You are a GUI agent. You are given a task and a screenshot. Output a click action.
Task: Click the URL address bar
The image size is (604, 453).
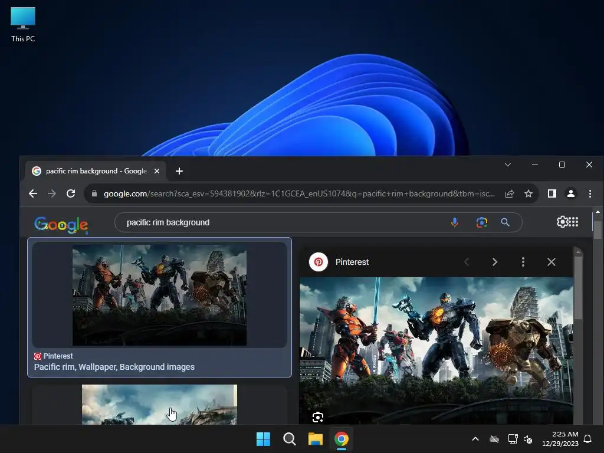299,193
